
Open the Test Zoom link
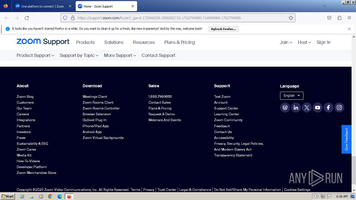point(222,96)
